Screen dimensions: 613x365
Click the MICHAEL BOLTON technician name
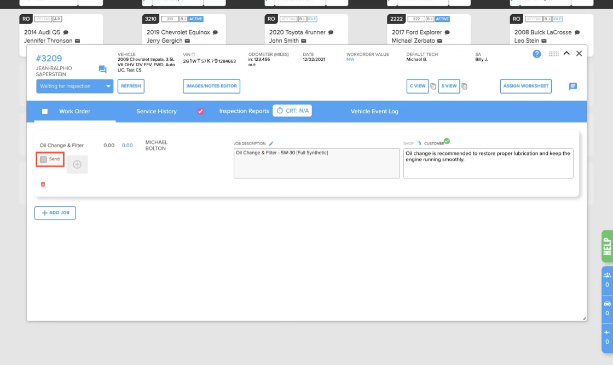(x=157, y=146)
